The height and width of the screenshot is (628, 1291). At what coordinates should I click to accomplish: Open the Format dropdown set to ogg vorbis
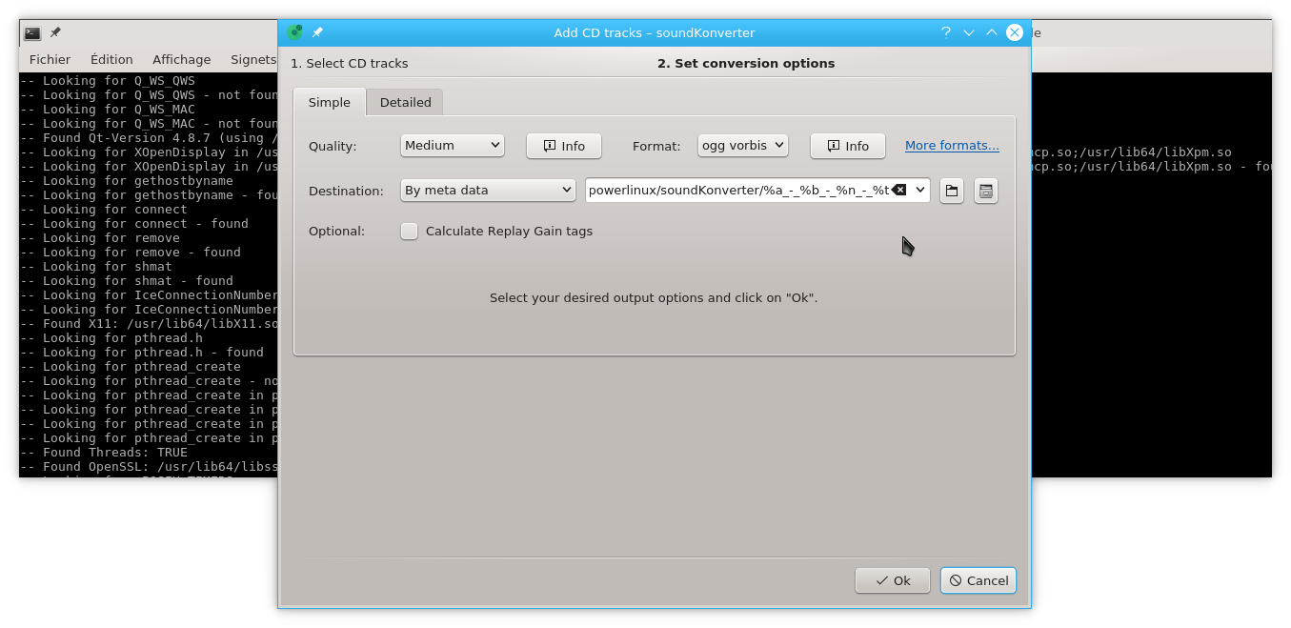[x=743, y=146]
